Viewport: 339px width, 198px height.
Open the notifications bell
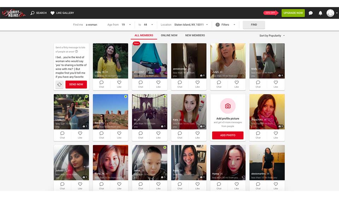pyautogui.click(x=320, y=13)
